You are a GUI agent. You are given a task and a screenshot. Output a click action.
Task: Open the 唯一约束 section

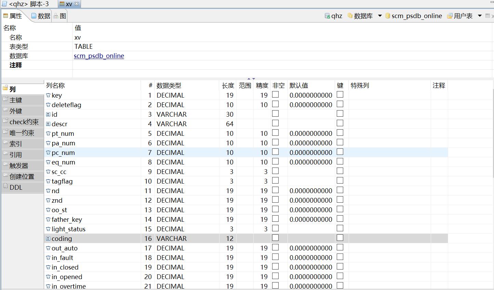[22, 133]
